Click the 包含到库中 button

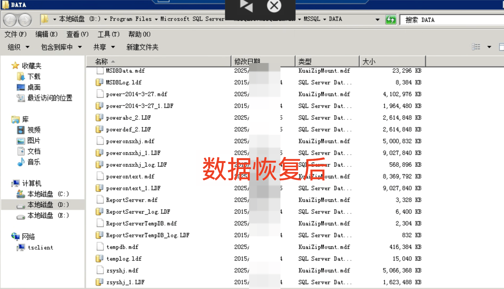(x=57, y=47)
